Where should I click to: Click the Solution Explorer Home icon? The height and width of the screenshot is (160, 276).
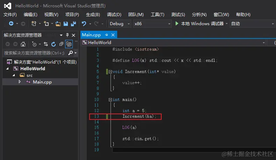[23, 44]
